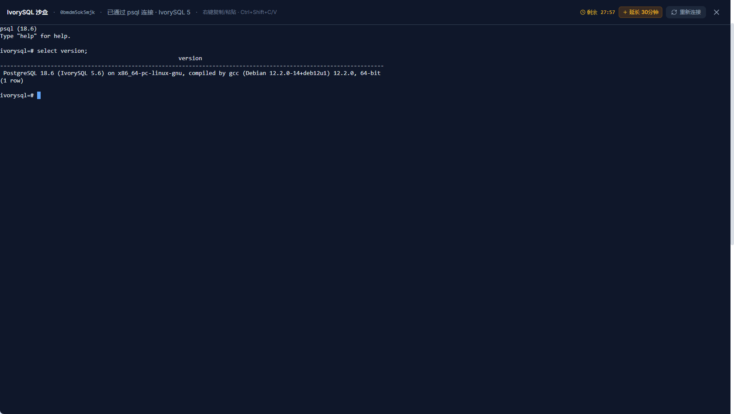Close the IvorySQL sandbox terminal

(x=717, y=12)
